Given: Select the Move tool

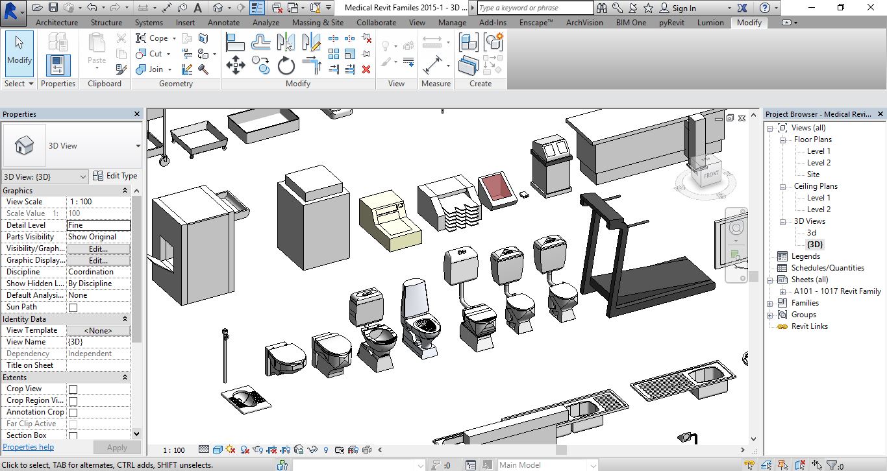Looking at the screenshot, I should click(235, 66).
